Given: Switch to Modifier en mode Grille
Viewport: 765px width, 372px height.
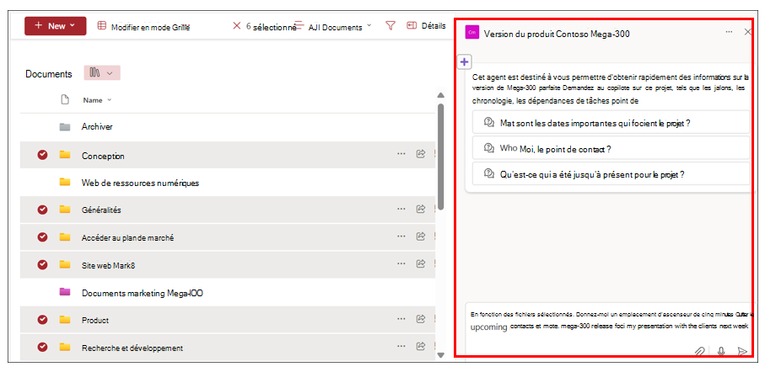Looking at the screenshot, I should coord(143,27).
